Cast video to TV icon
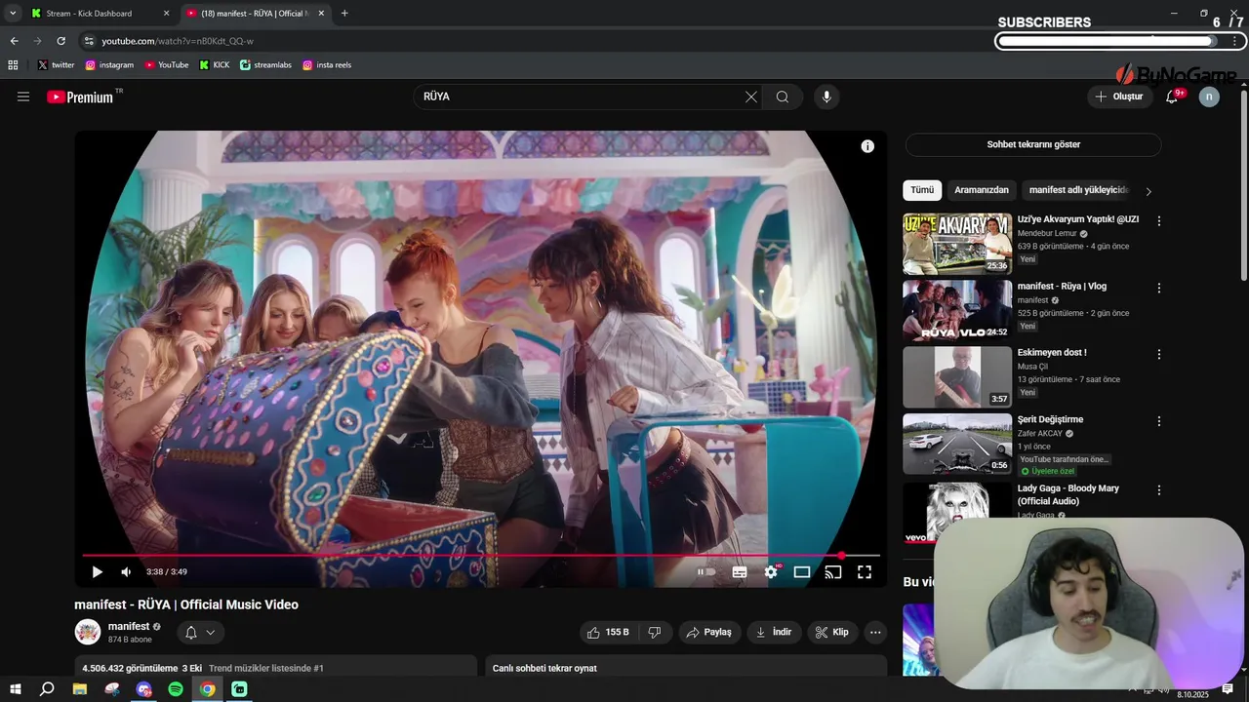The width and height of the screenshot is (1249, 702). (x=833, y=572)
